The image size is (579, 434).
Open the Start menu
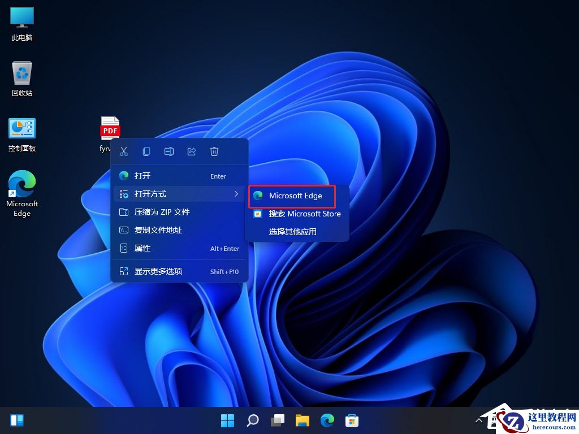coord(227,420)
